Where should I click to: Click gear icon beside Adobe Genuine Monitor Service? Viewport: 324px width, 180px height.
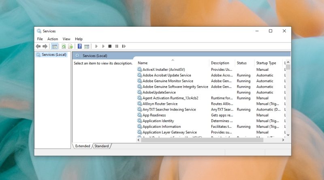[x=139, y=81]
